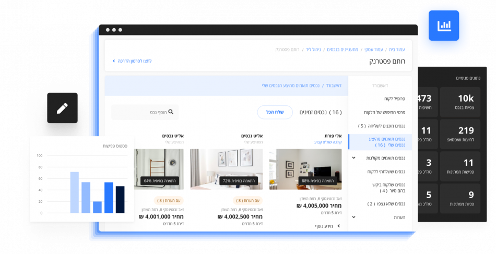Open the property photo with 88% match

pos(305,169)
